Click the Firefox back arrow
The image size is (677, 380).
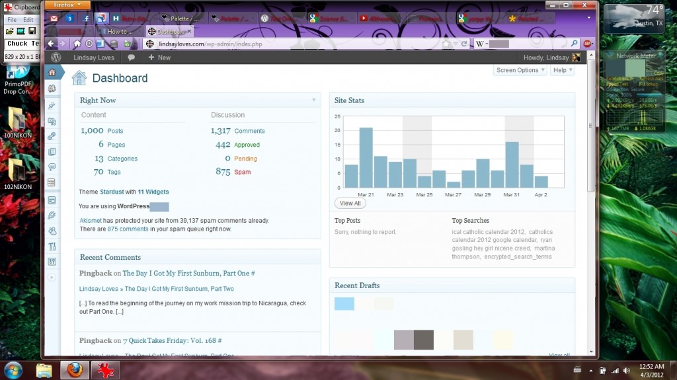(x=52, y=44)
